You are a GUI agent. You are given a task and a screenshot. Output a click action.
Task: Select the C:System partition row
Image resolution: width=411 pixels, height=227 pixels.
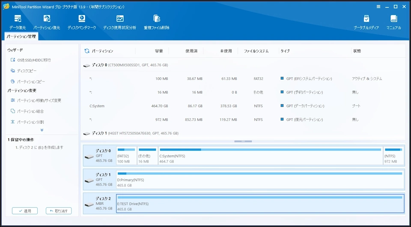[243, 106]
